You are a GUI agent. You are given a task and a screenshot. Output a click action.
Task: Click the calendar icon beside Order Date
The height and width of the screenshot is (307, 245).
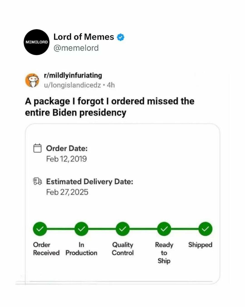[x=38, y=148]
